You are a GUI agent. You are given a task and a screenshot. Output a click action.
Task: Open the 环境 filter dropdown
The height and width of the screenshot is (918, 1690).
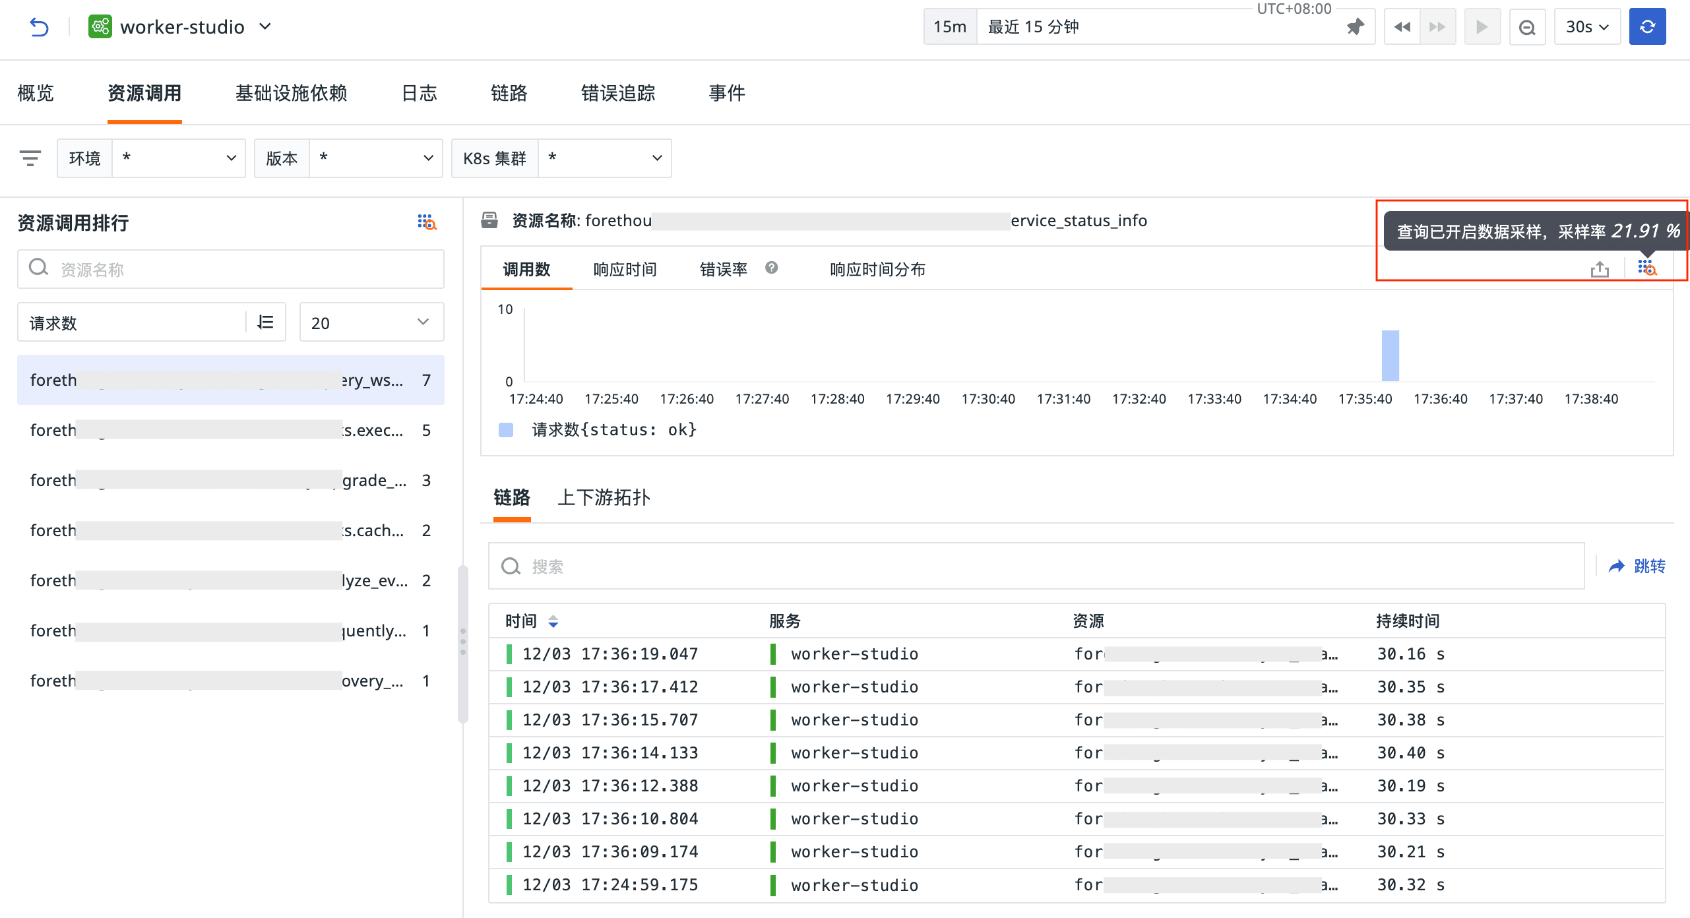pyautogui.click(x=178, y=158)
